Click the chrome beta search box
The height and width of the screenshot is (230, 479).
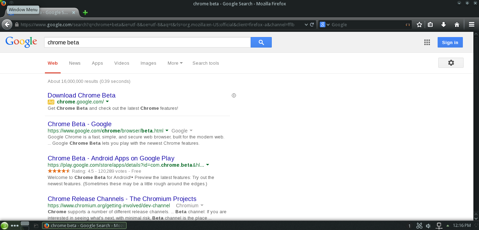click(x=147, y=42)
